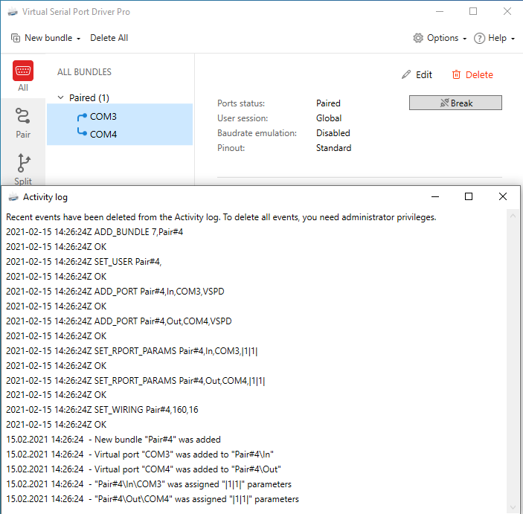Click the 'New bundle "Pair#4" was added' line
Image resolution: width=523 pixels, height=514 pixels.
(x=113, y=440)
